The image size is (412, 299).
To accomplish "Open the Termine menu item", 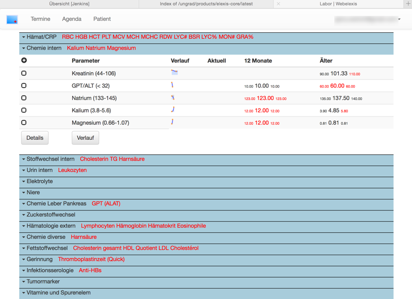I will coord(40,19).
